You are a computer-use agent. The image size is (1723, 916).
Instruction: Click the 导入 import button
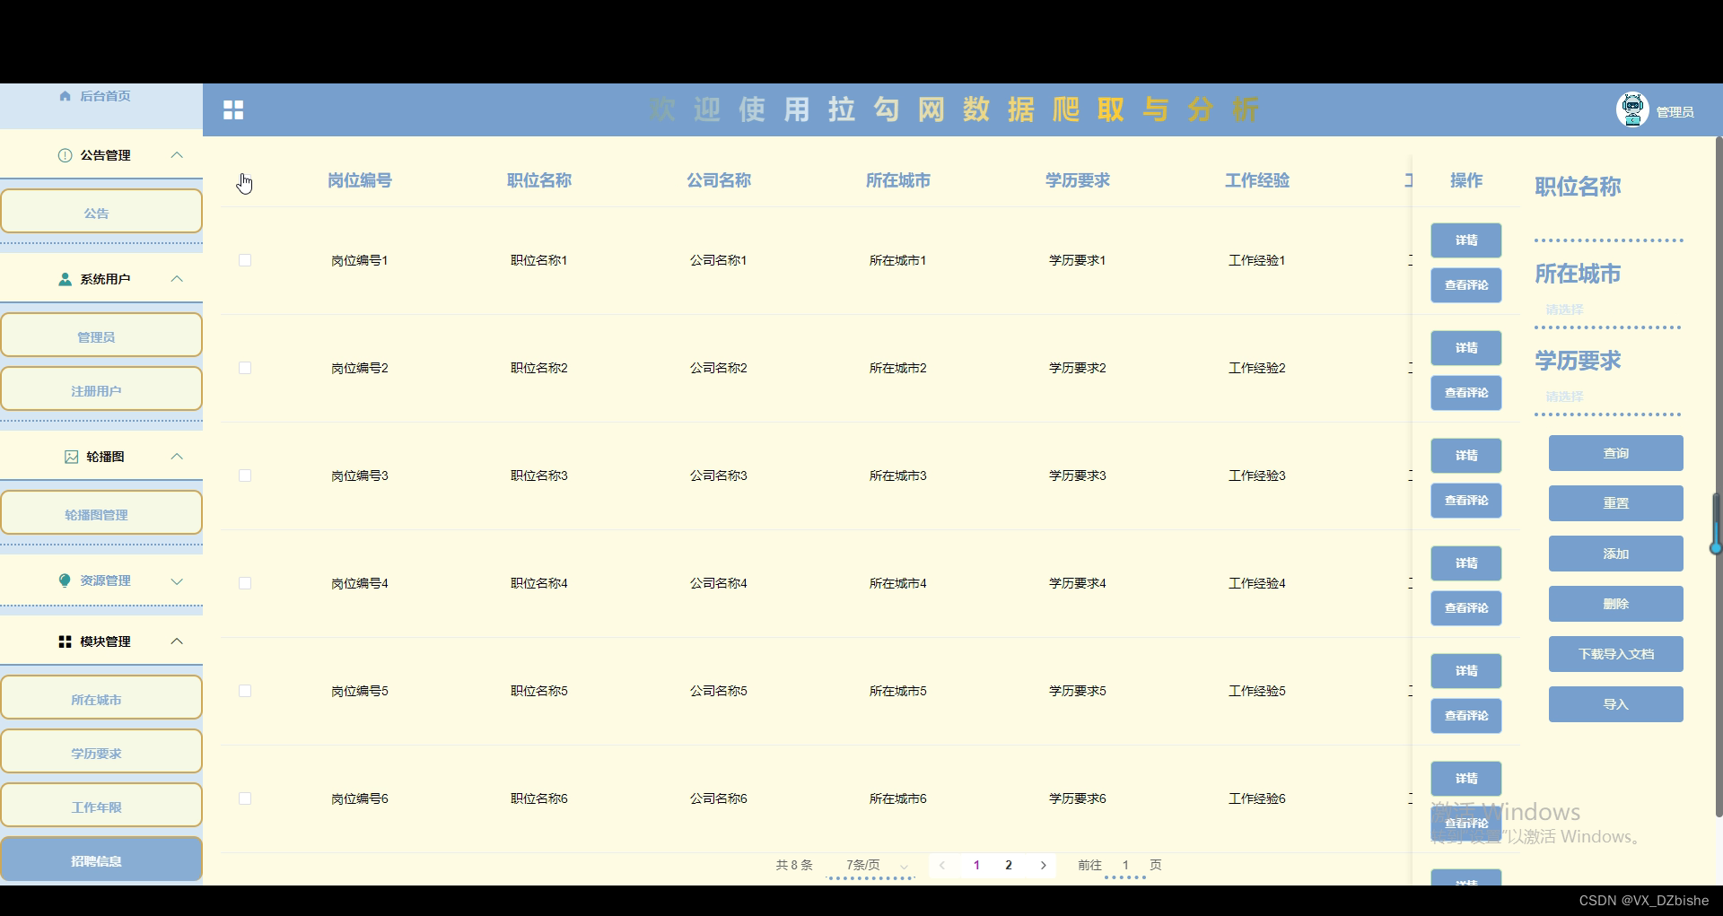(1615, 704)
